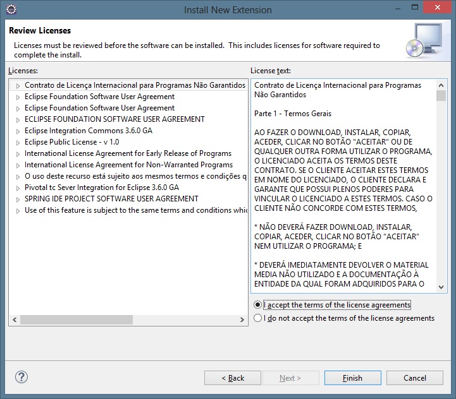Select International License Agreement for Non-Warranted Programs
The image size is (456, 399).
pyautogui.click(x=128, y=165)
